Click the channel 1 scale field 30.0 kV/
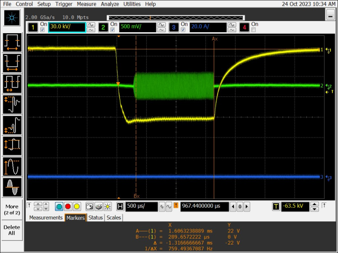 click(67, 27)
